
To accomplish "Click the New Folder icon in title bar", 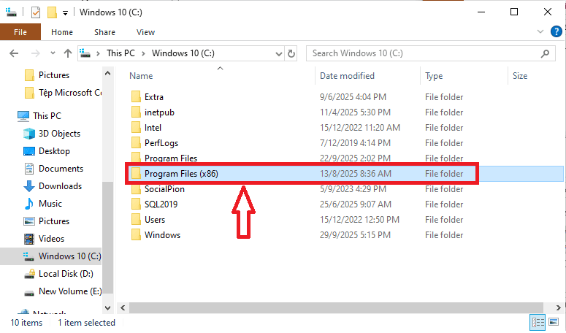I will pos(52,12).
